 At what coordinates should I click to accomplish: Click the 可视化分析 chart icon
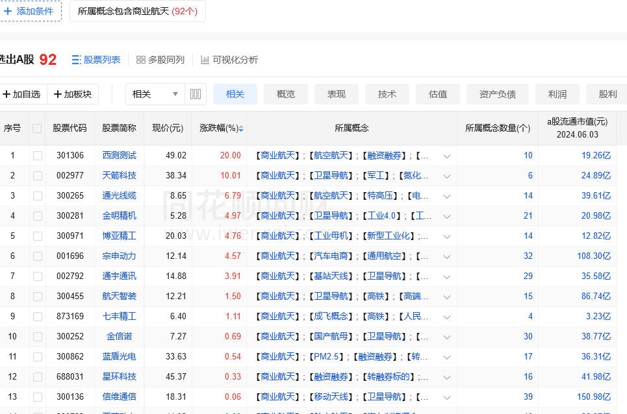(205, 60)
